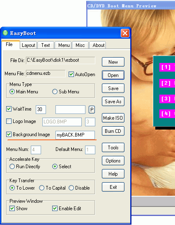Select menu item [3] in the preview window
The image size is (175, 225).
pyautogui.click(x=167, y=99)
